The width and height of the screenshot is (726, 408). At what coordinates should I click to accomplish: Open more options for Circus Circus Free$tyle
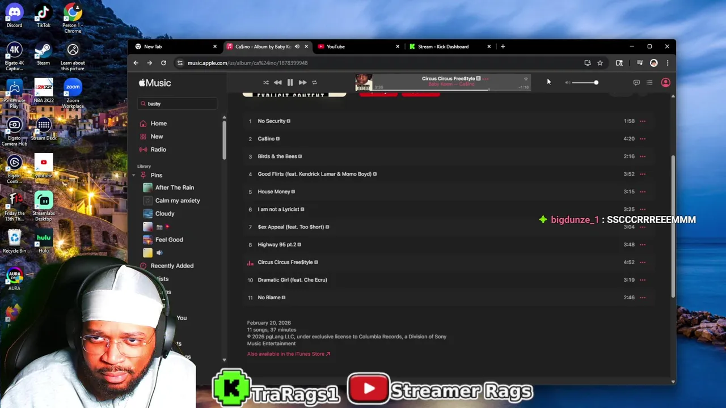(x=643, y=262)
